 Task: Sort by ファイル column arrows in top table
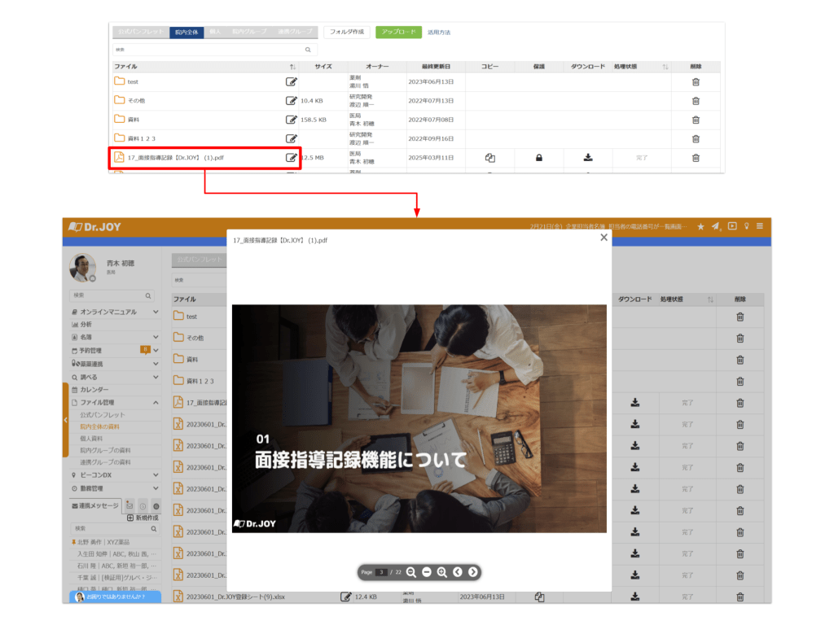click(292, 66)
